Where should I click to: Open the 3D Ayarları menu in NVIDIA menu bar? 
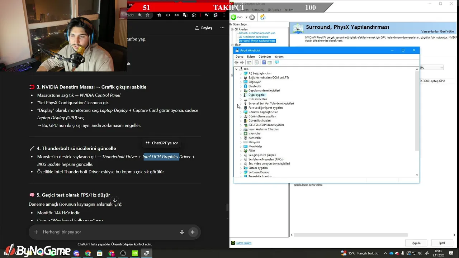274,10
